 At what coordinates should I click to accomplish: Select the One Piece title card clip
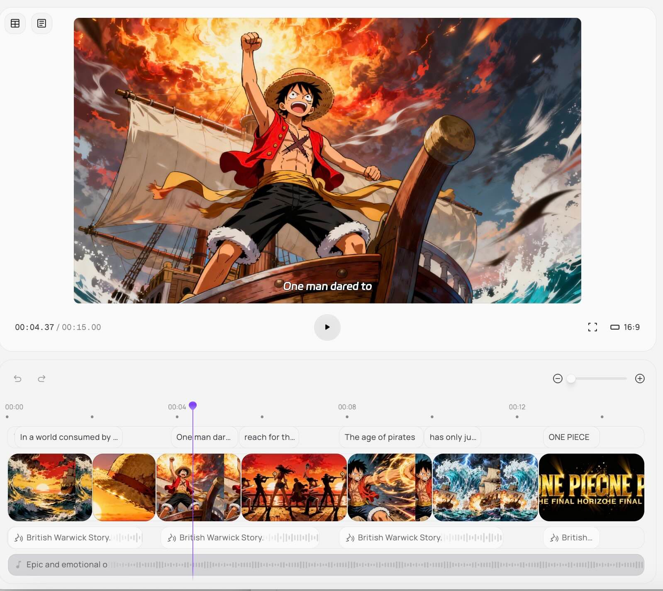[591, 487]
